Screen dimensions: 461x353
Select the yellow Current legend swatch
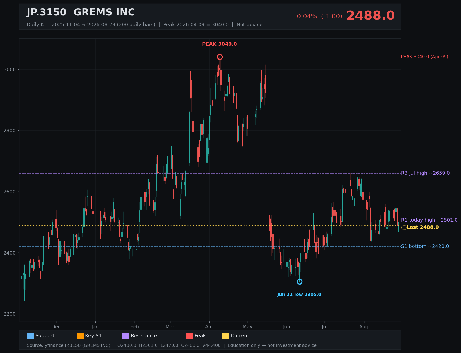pos(226,336)
